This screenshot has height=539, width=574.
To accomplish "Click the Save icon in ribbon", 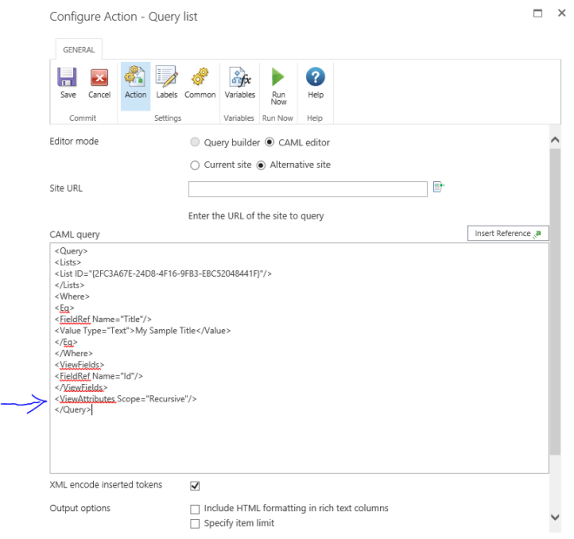I will pos(67,78).
